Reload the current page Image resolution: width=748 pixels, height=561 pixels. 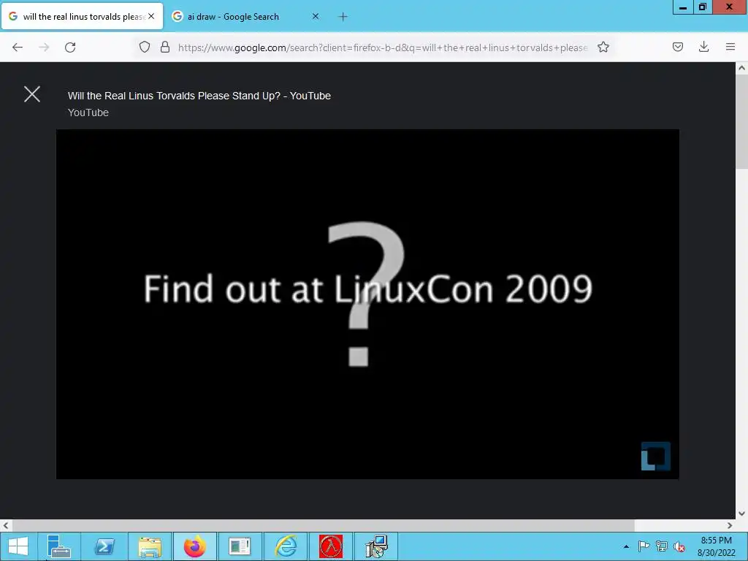coord(70,47)
